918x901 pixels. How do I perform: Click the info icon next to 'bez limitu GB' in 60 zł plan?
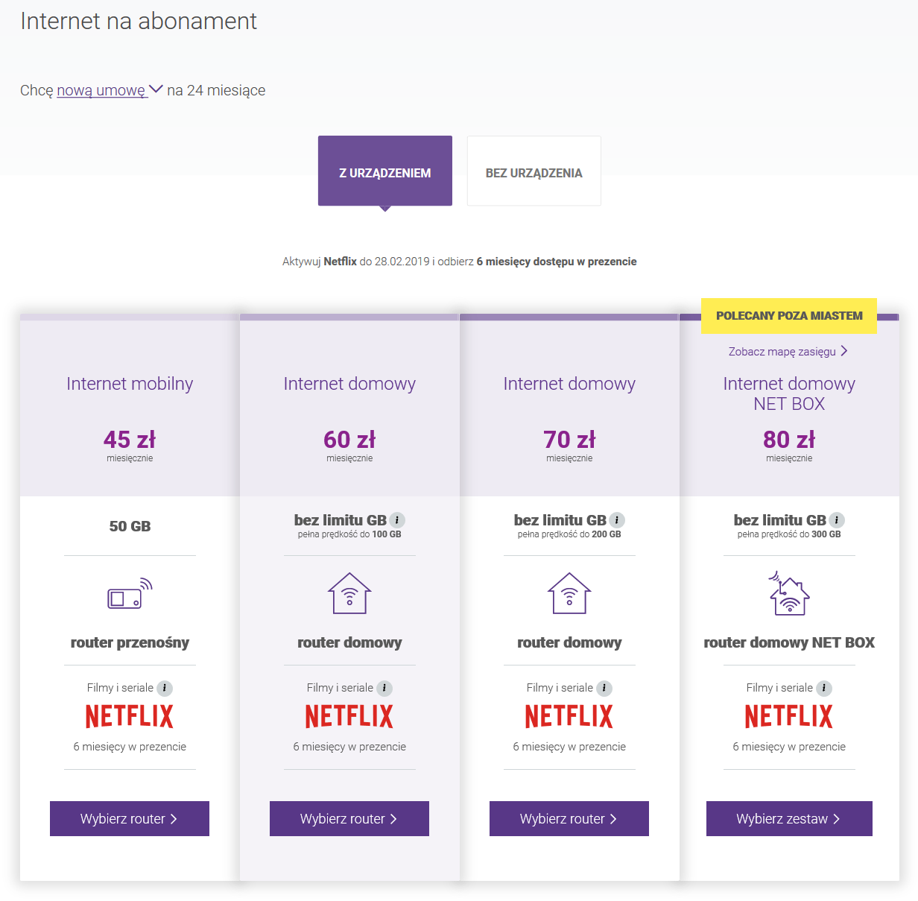[396, 520]
